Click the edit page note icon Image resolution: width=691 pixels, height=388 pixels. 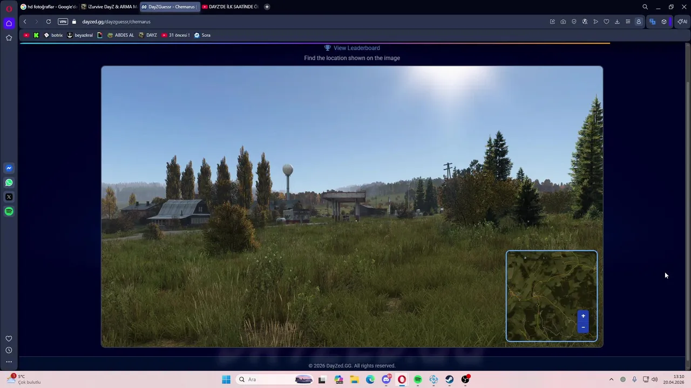(x=552, y=22)
